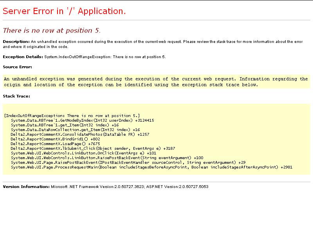Screen dimensions: 313x234
Task: Click the 'ReportCommentX.BindGrid1()' stack trace line
Action: click(55, 139)
